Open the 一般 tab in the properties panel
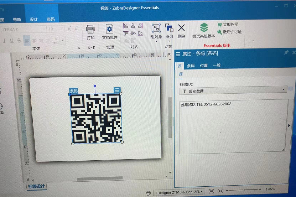 coord(217,65)
